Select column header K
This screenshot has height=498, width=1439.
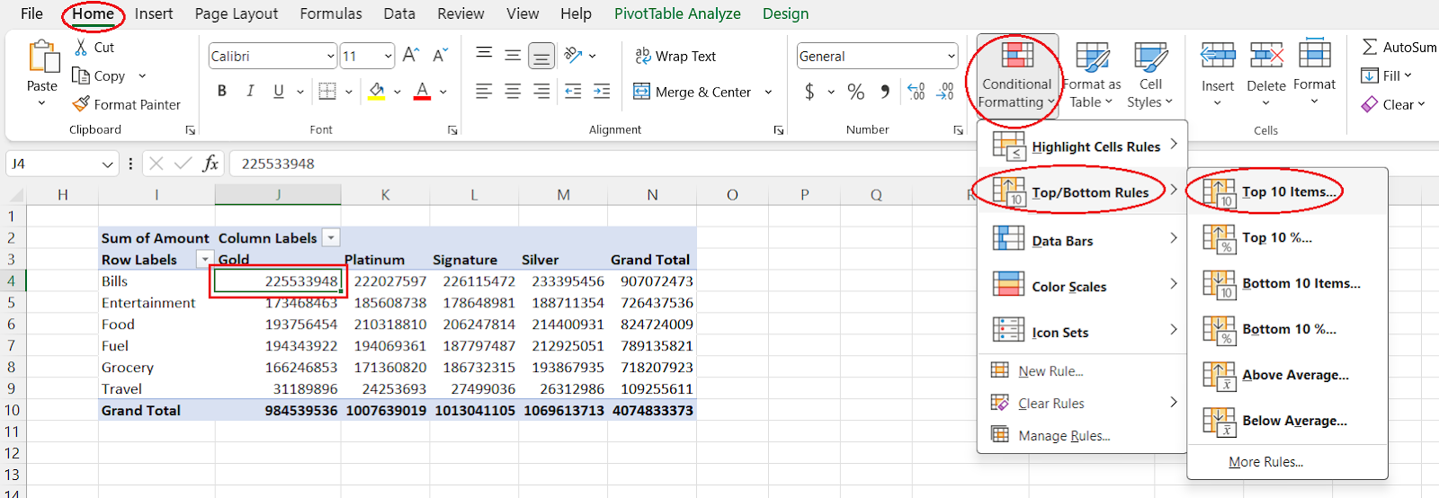385,194
